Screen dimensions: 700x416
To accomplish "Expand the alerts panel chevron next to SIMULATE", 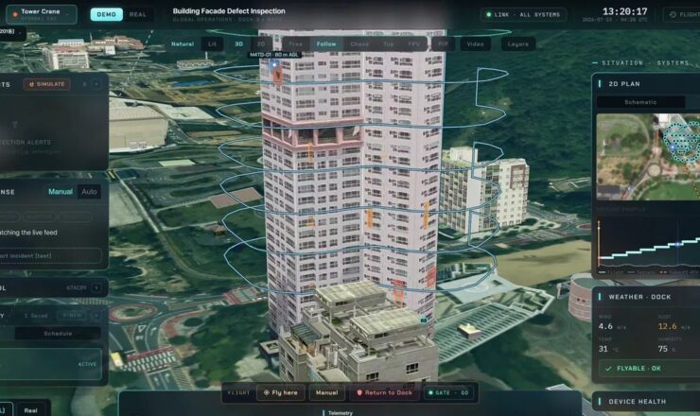I will [x=96, y=84].
